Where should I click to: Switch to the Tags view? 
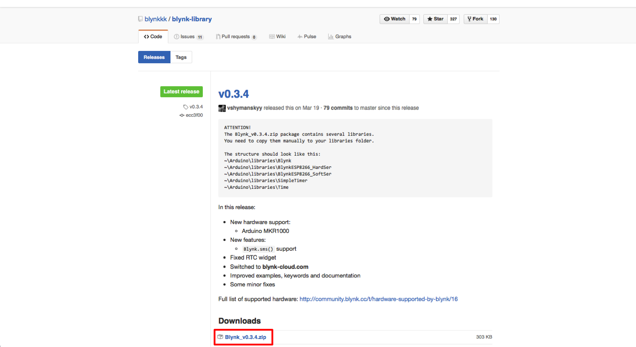(x=181, y=57)
